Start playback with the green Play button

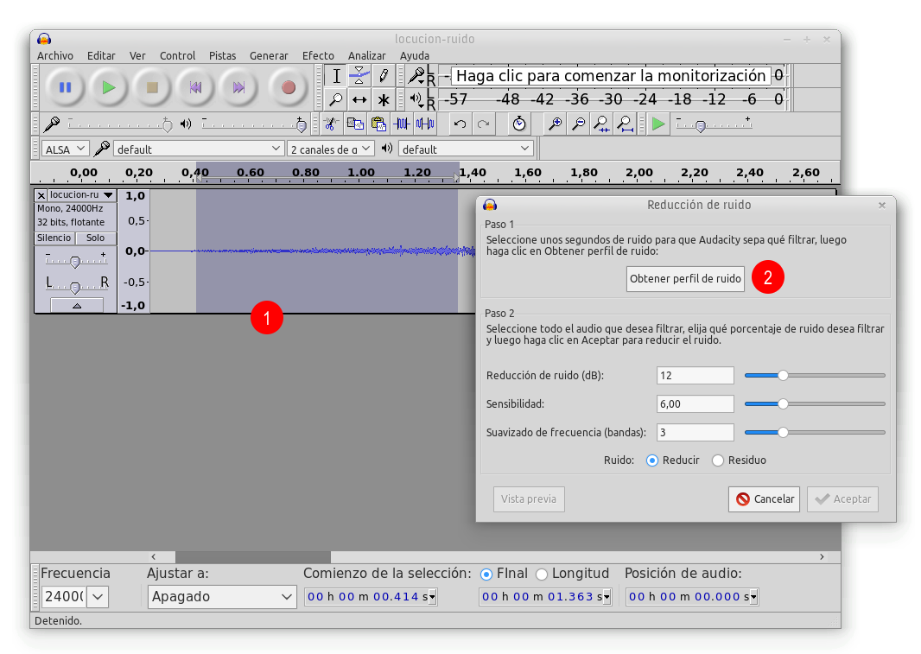point(109,87)
